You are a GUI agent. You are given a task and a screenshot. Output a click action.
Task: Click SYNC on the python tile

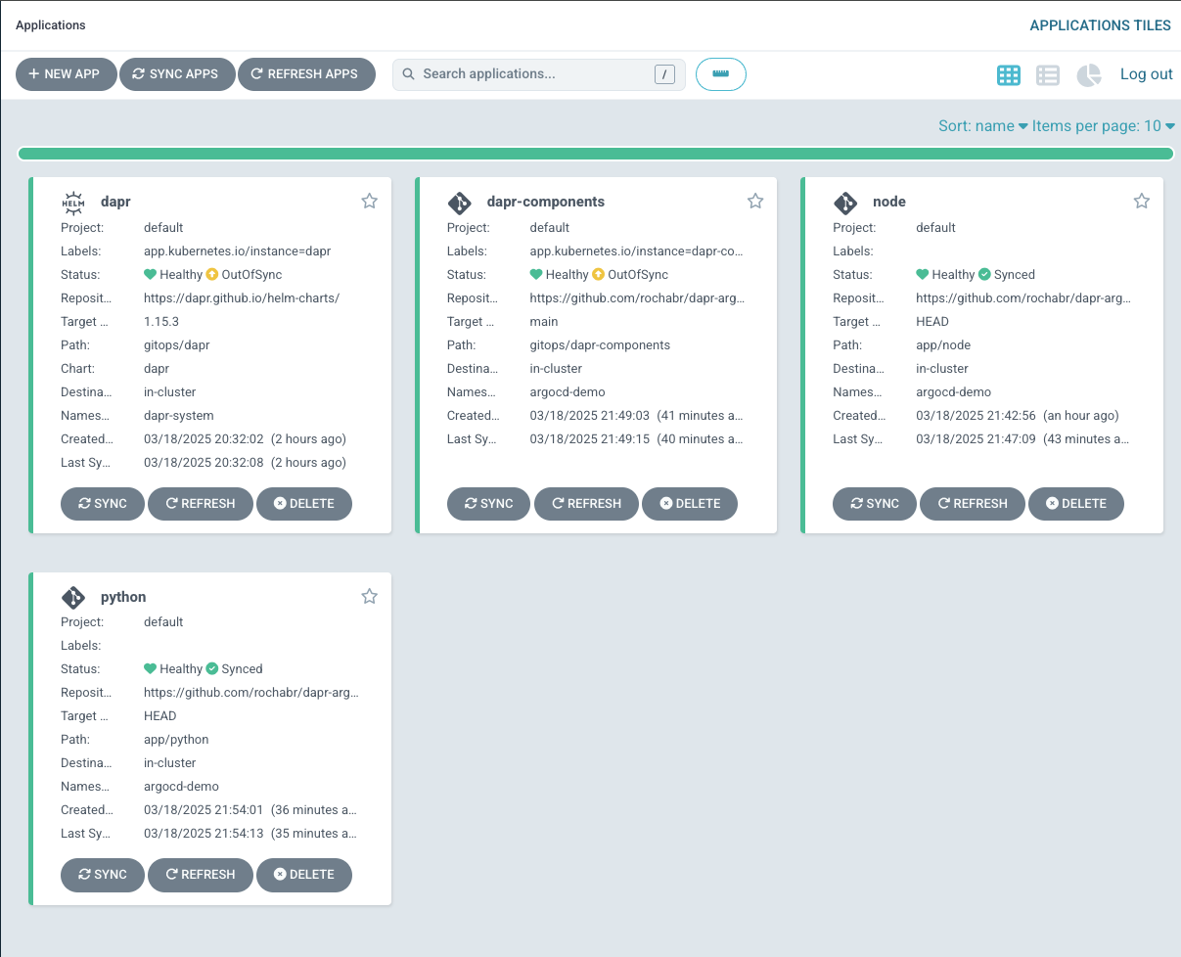point(103,874)
